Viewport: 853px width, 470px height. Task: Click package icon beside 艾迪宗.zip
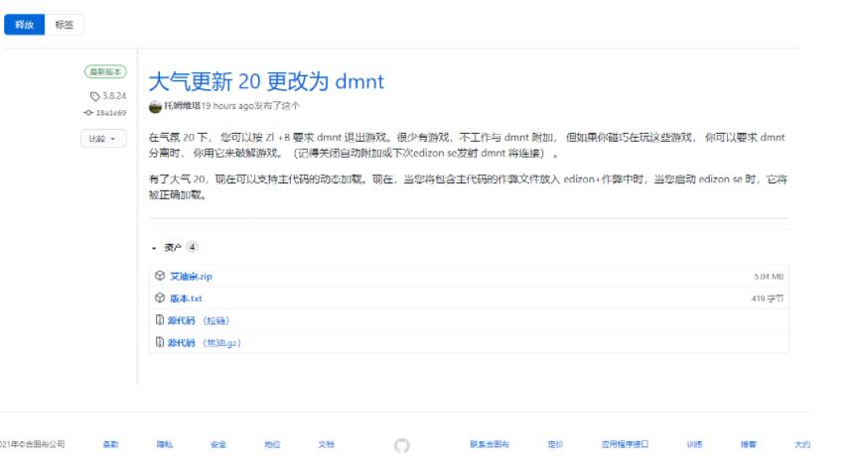click(x=160, y=276)
